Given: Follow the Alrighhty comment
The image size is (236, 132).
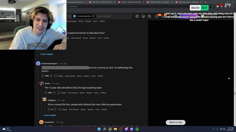Looking at the screenshot, I should point(104,110).
